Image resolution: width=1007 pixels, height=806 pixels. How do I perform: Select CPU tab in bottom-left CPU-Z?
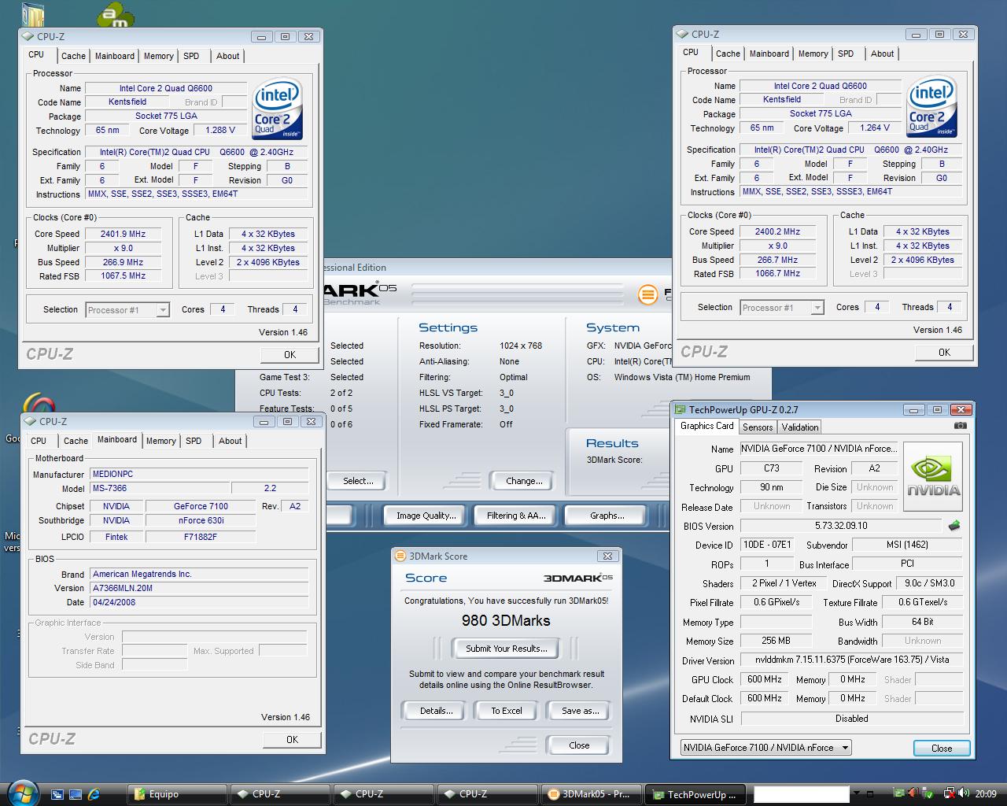[x=39, y=441]
